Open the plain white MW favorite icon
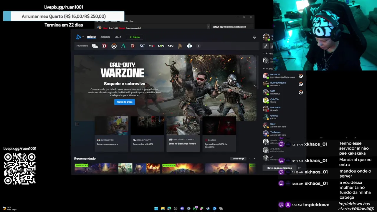The height and width of the screenshot is (212, 377). [x=170, y=46]
